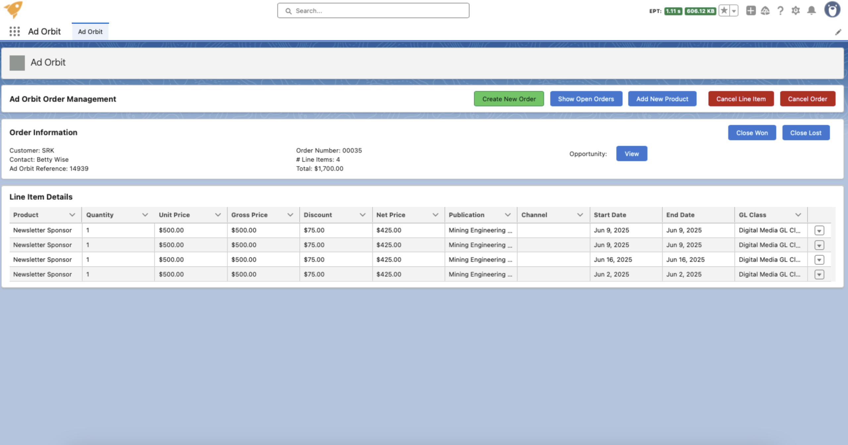Click the Total: $1,700.00 text
The height and width of the screenshot is (445, 848).
click(319, 168)
